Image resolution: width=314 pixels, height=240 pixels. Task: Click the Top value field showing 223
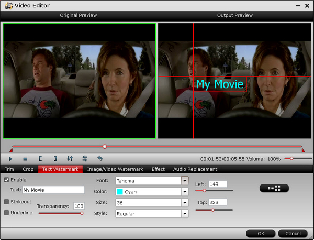click(x=218, y=202)
